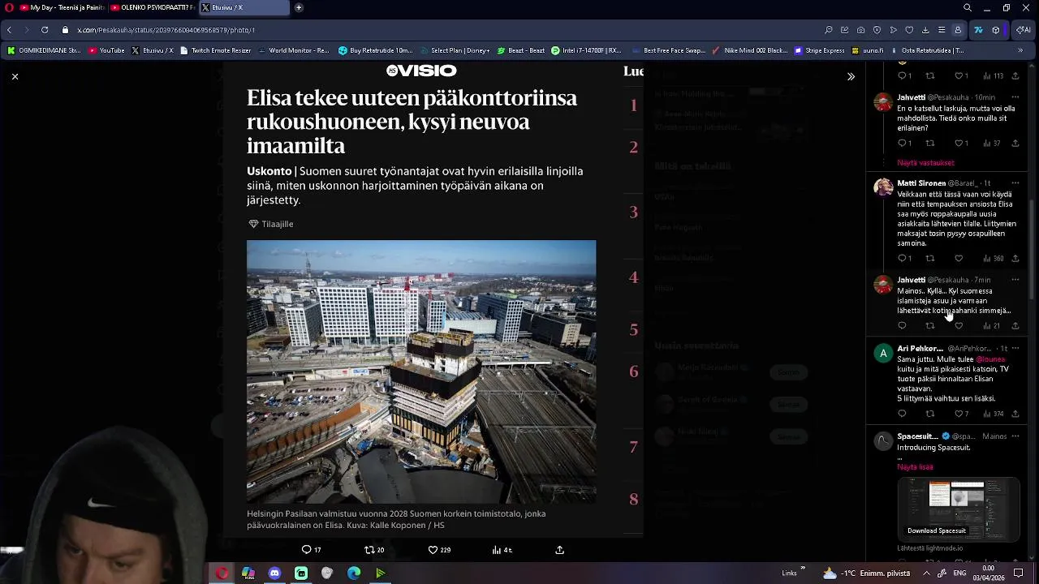This screenshot has width=1039, height=584.
Task: Open Matti Sironen's profile name
Action: tap(921, 183)
